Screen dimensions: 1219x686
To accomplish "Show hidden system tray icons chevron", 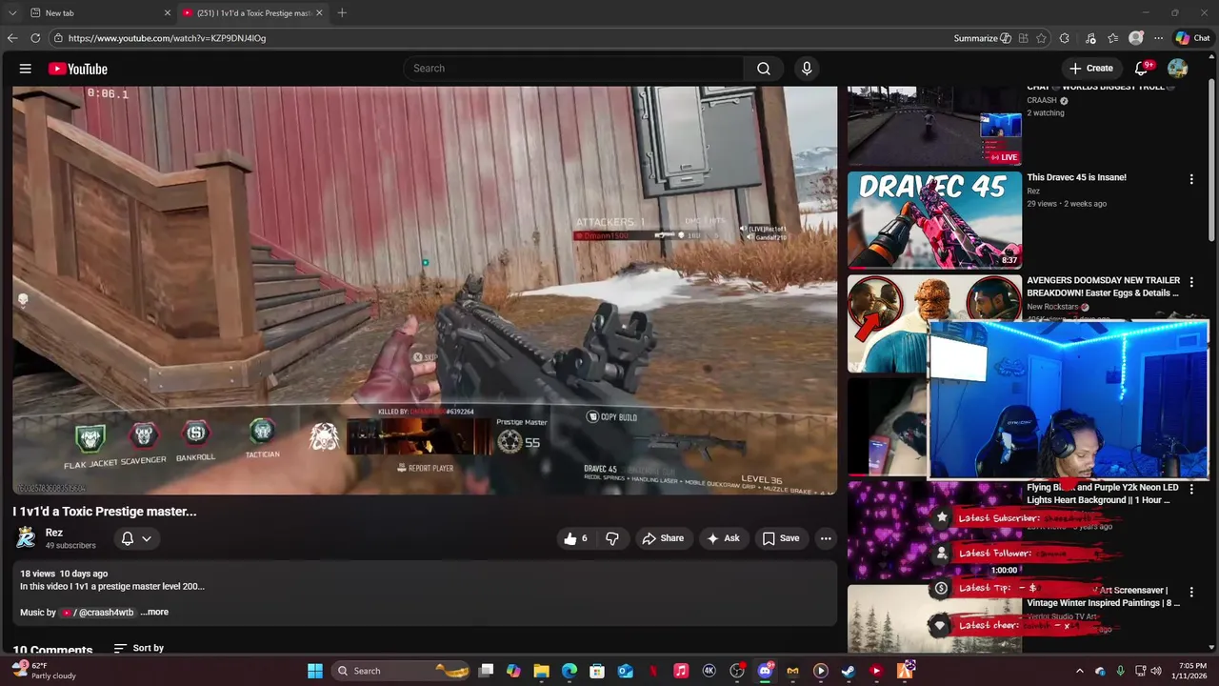I will [x=1079, y=671].
